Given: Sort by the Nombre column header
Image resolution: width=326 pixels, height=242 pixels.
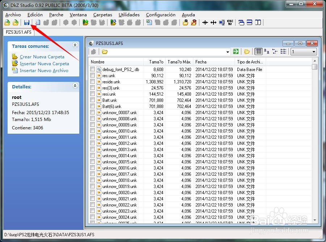Looking at the screenshot, I should [116, 62].
